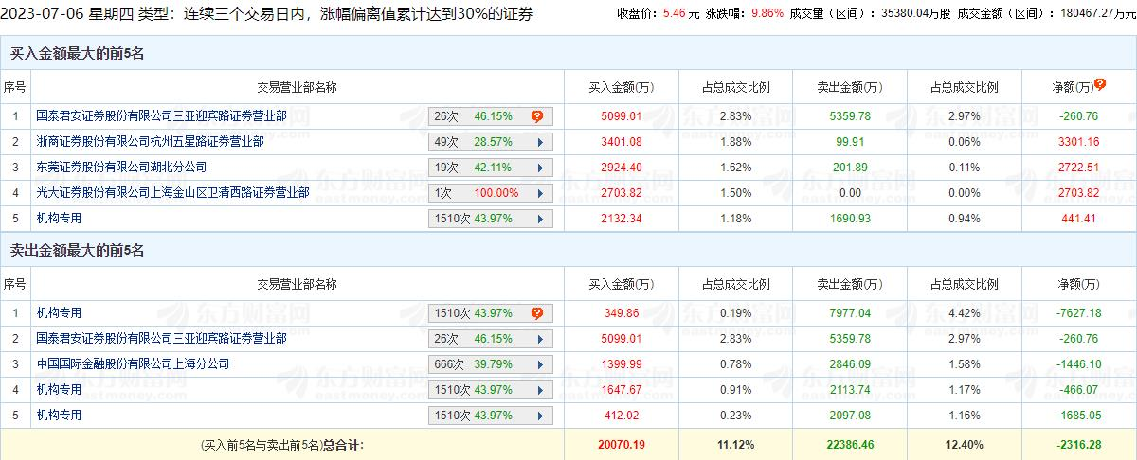The height and width of the screenshot is (460, 1137).
Task: Expand the arrow in the 机构专用 row with 1647.67
Action: pyautogui.click(x=539, y=390)
